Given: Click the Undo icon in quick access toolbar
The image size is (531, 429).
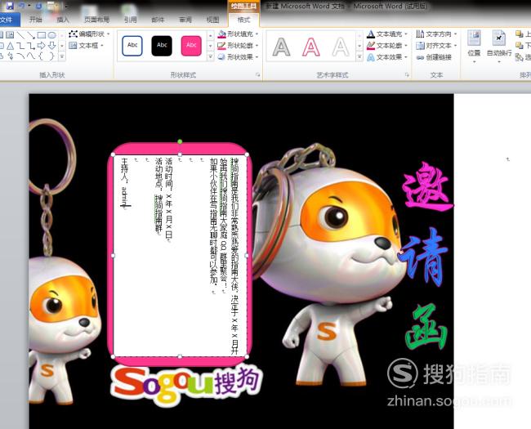Looking at the screenshot, I should [22, 6].
